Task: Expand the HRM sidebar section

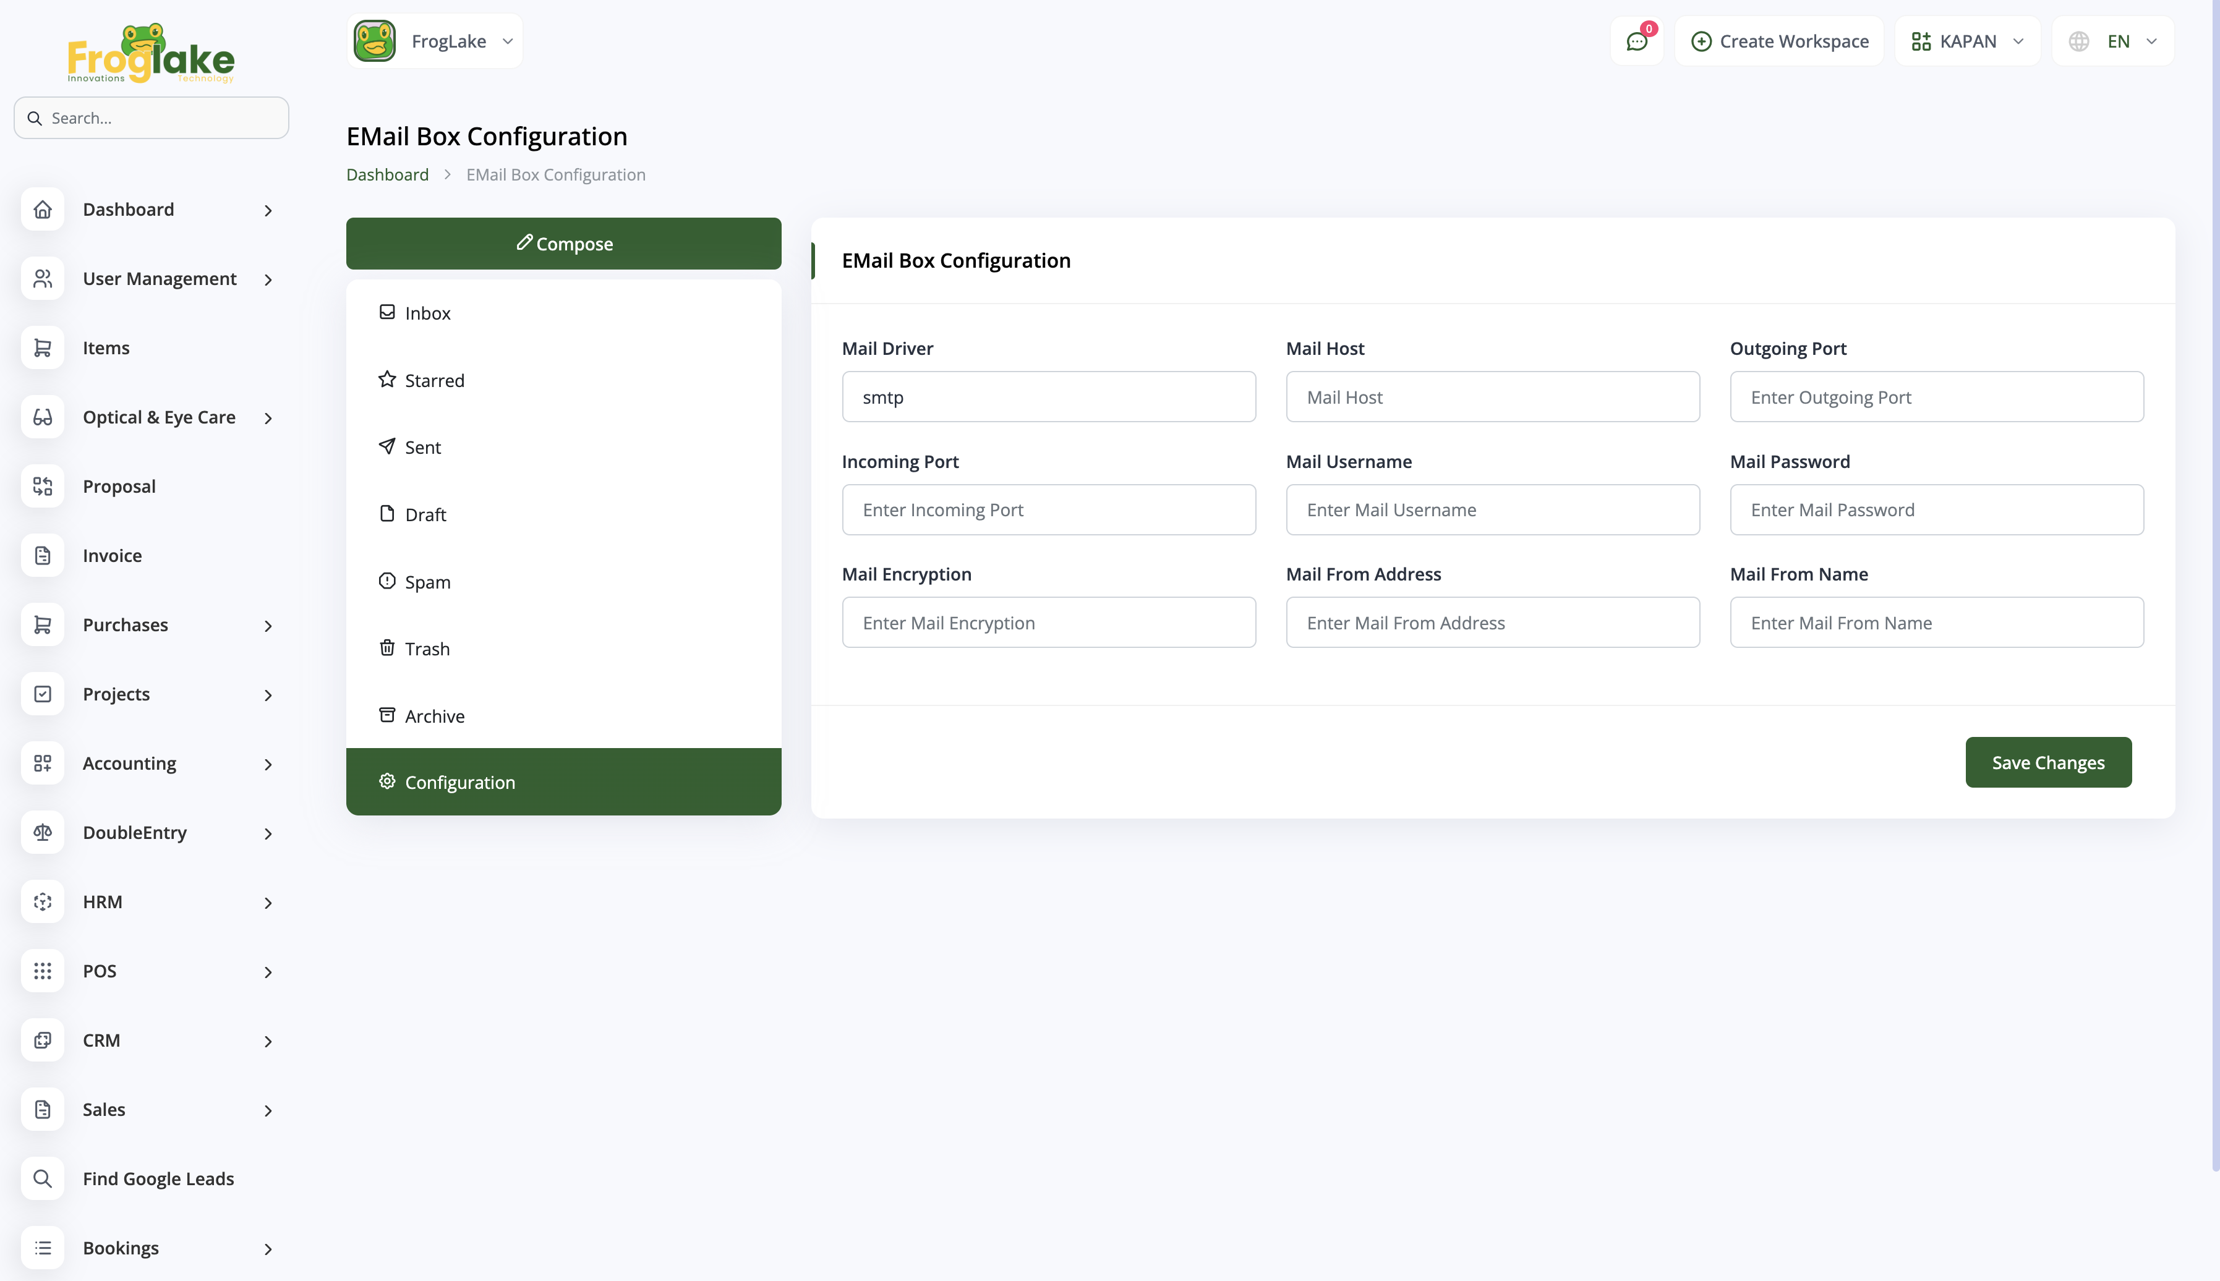Action: coord(268,902)
